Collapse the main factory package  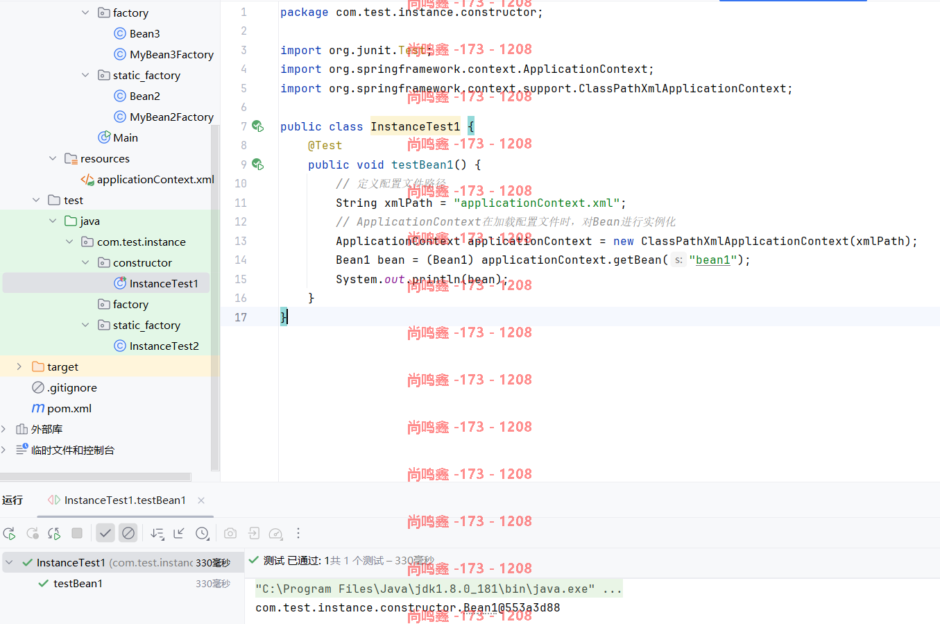85,12
